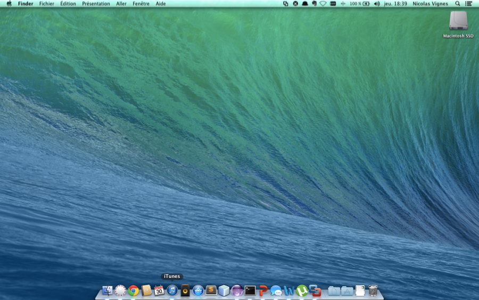
Task: Open the Édition menu
Action: tap(68, 4)
